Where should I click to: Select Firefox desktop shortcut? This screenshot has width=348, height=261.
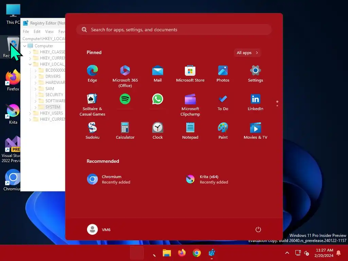[13, 80]
